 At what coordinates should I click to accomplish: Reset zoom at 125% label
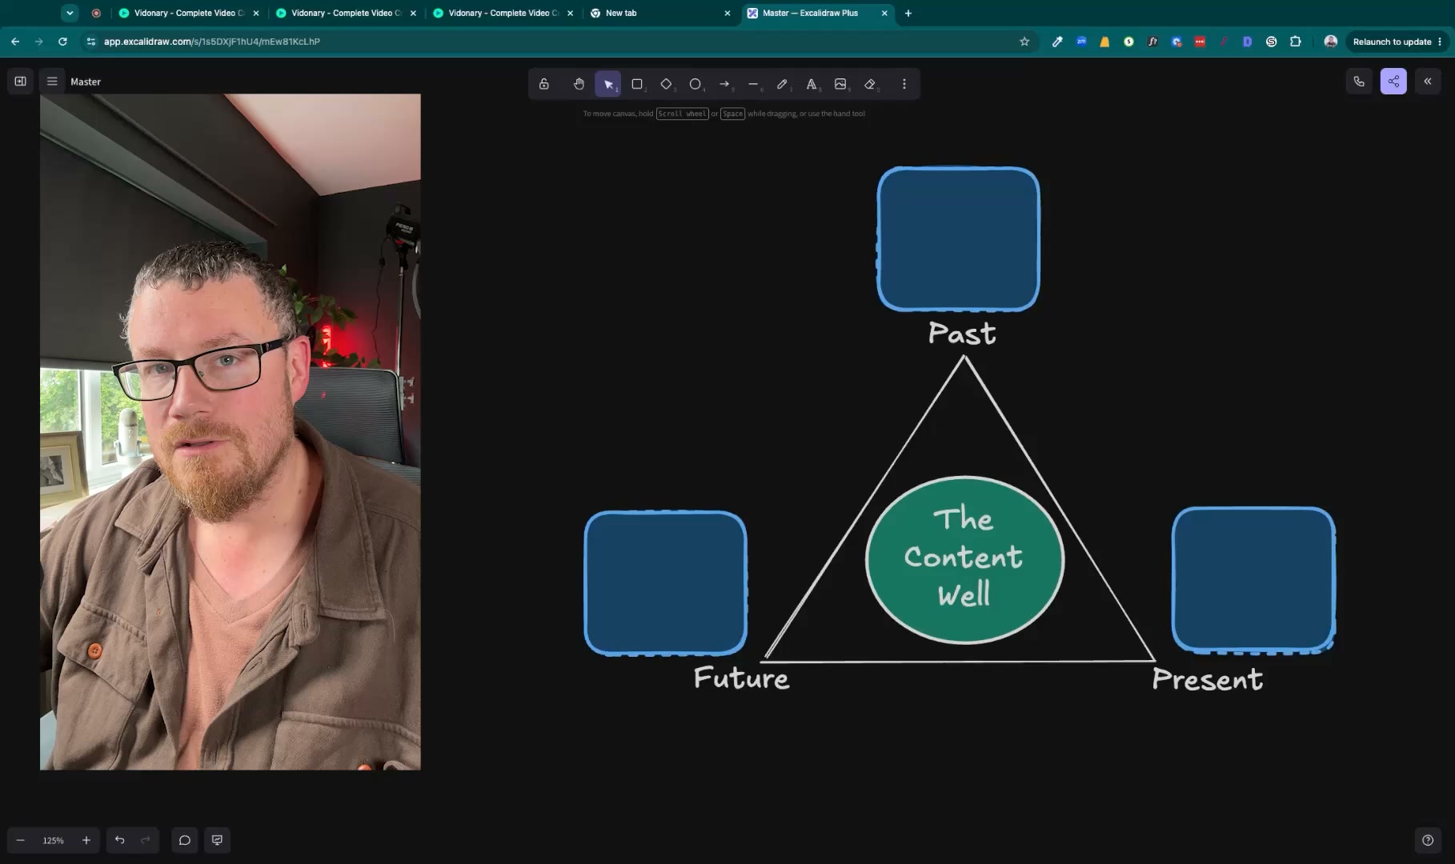coord(54,840)
